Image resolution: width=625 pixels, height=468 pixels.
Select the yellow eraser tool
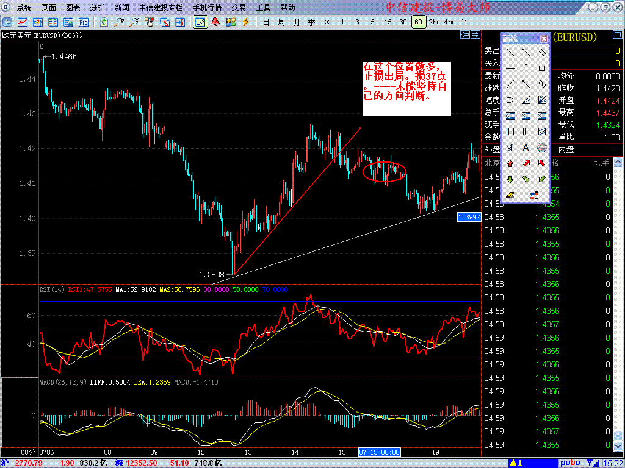[510, 195]
